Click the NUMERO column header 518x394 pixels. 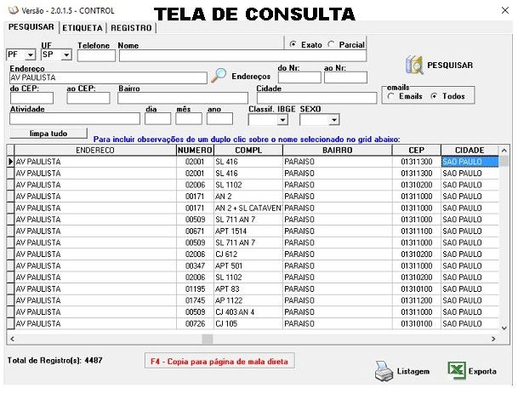click(195, 151)
